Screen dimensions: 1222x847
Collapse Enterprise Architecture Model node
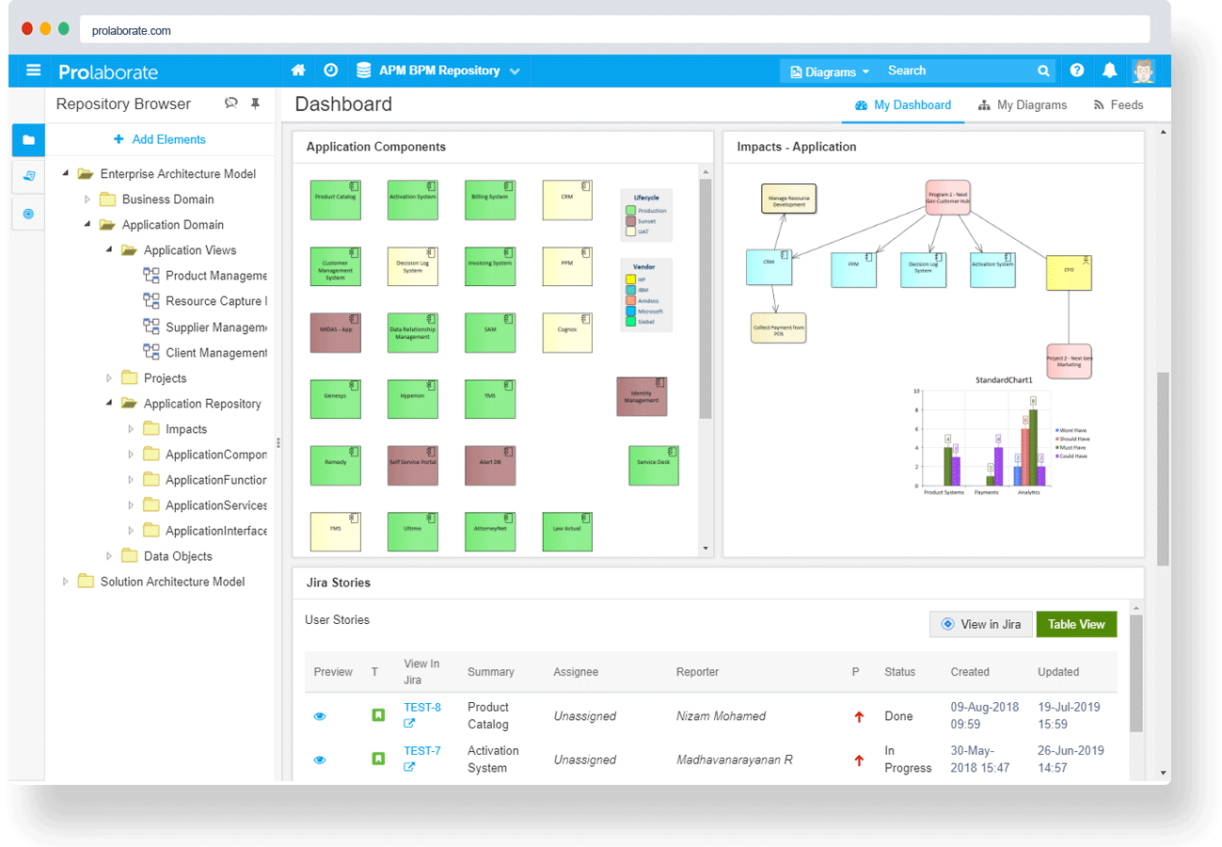(x=65, y=174)
